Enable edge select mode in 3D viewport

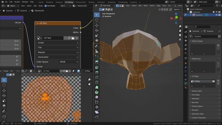(120, 6)
